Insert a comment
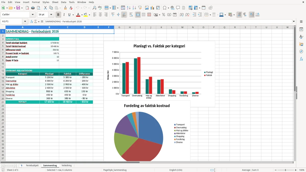The image size is (306, 172). tap(178, 8)
